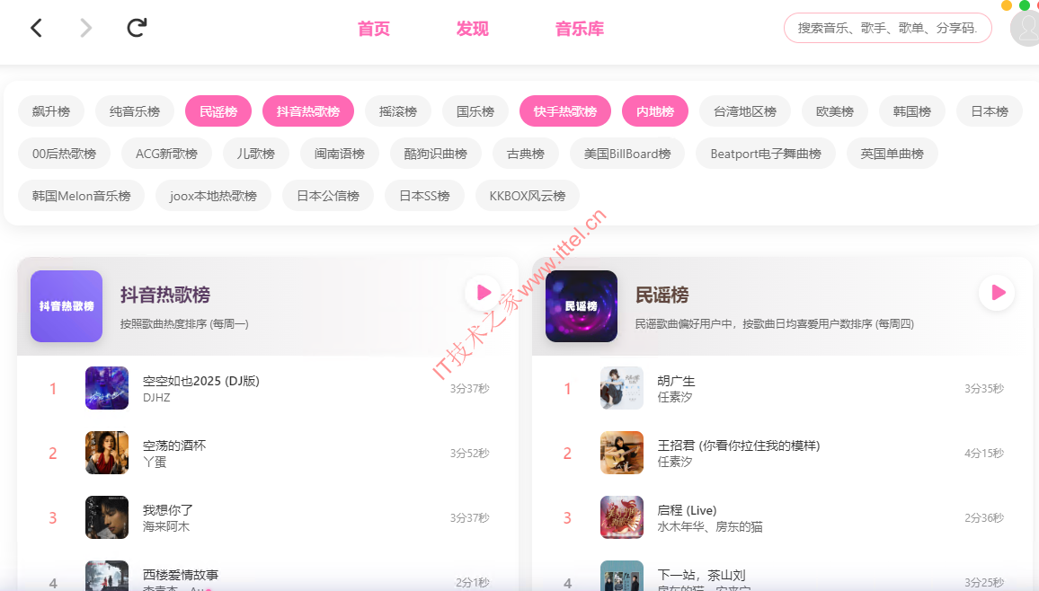Click the 我想你了 album cover
Image resolution: width=1039 pixels, height=591 pixels.
click(x=107, y=517)
